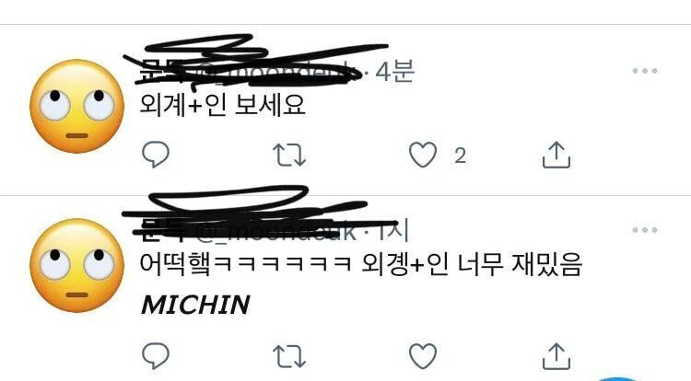Image resolution: width=691 pixels, height=381 pixels.
Task: Open more options for the first tweet
Action: pos(645,70)
